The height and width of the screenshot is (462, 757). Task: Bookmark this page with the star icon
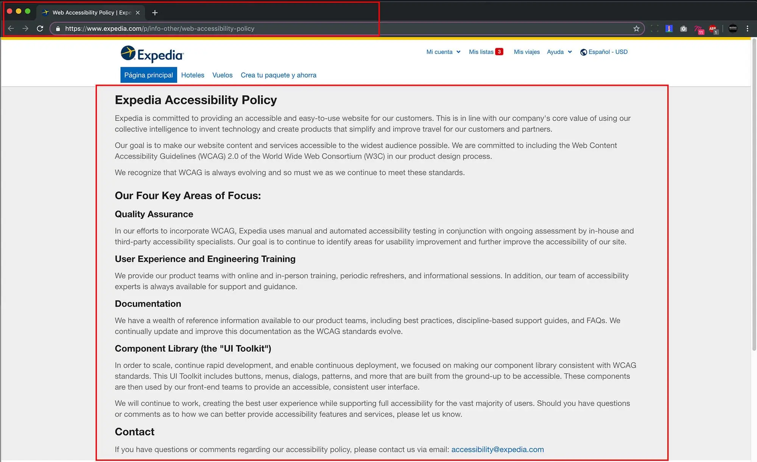pos(636,29)
